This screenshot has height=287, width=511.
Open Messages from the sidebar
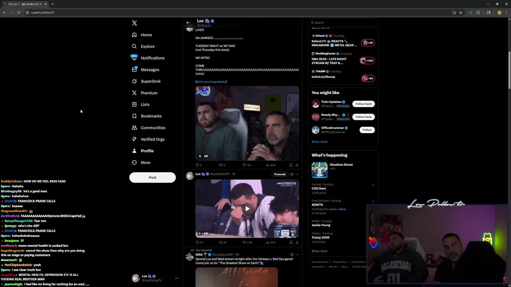coord(146,70)
